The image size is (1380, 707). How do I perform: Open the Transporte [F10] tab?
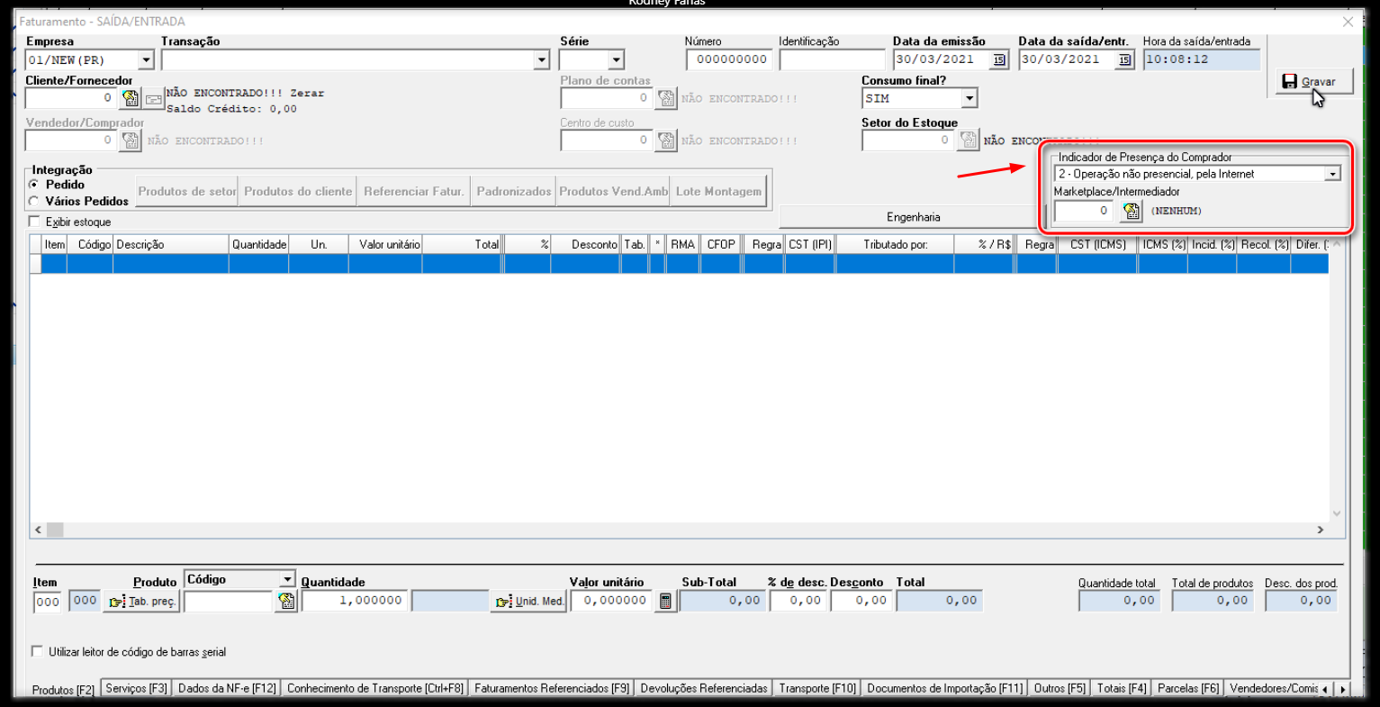coord(817,688)
